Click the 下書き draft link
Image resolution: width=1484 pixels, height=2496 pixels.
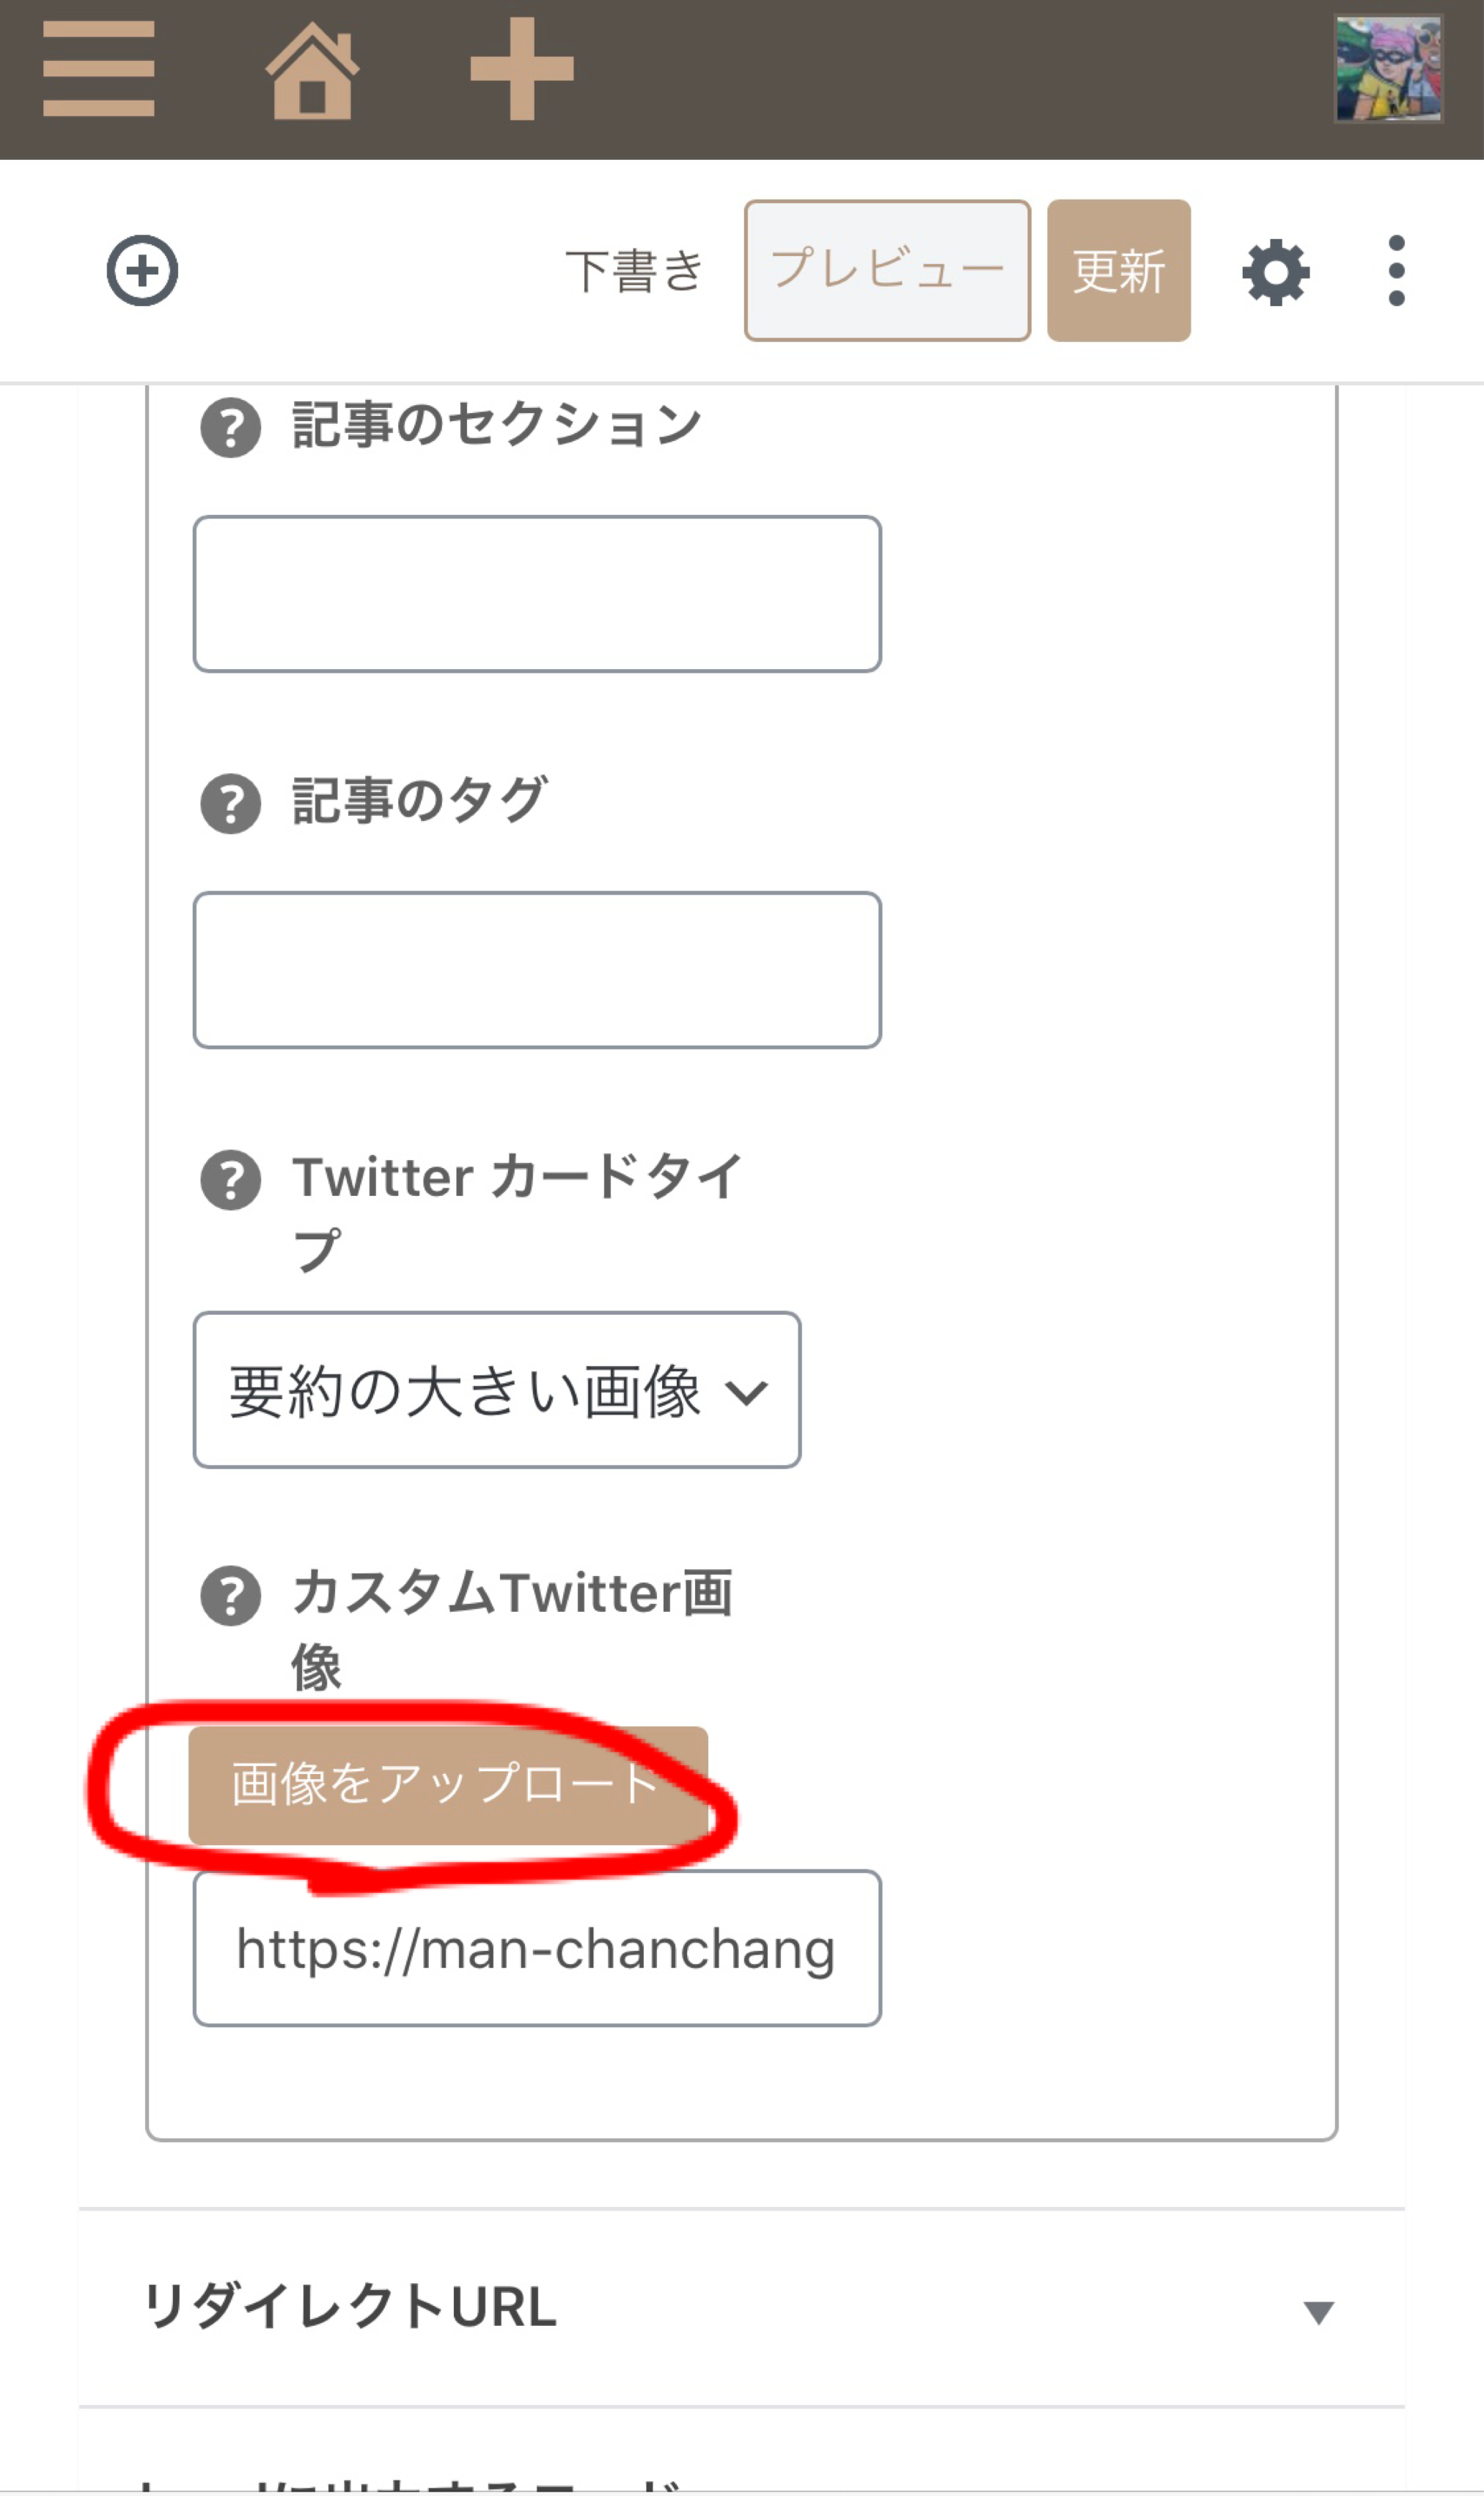tap(634, 271)
